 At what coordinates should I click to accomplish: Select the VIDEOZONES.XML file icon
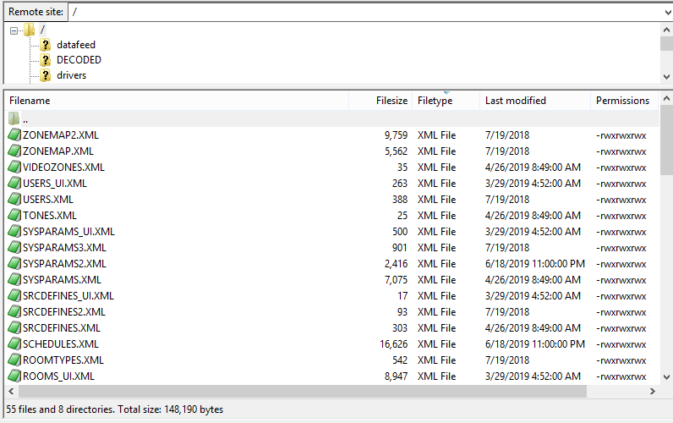pos(14,167)
